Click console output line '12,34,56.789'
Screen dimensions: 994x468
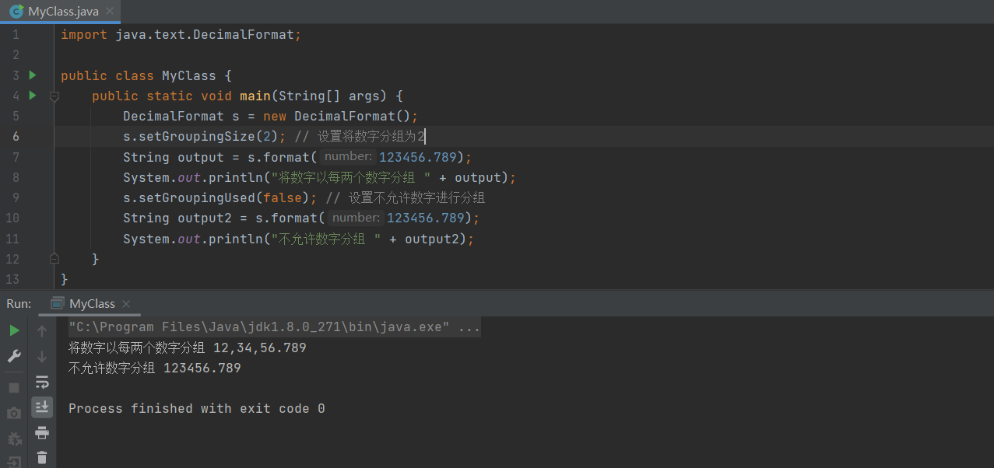[260, 348]
